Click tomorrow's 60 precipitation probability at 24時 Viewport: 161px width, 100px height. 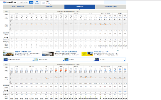tap(125, 87)
